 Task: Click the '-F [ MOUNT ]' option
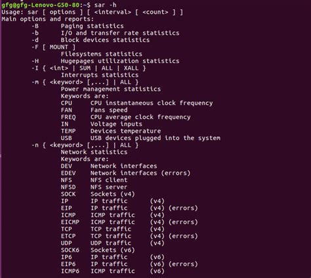[53, 47]
